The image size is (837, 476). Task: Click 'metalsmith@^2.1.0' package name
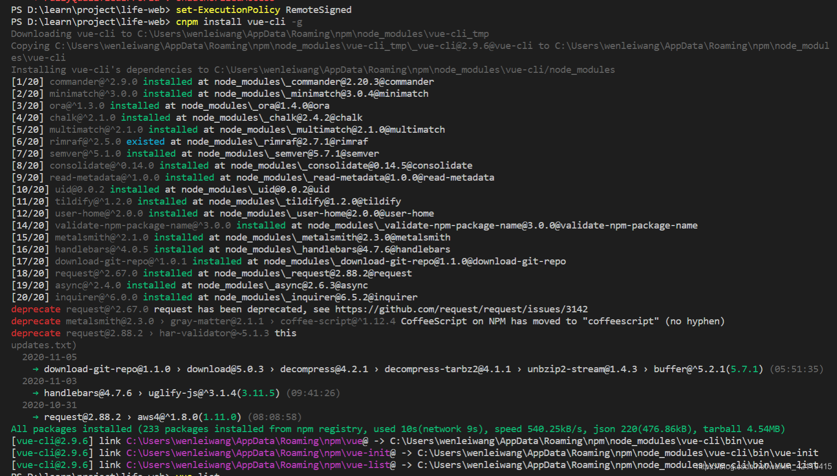tap(101, 238)
